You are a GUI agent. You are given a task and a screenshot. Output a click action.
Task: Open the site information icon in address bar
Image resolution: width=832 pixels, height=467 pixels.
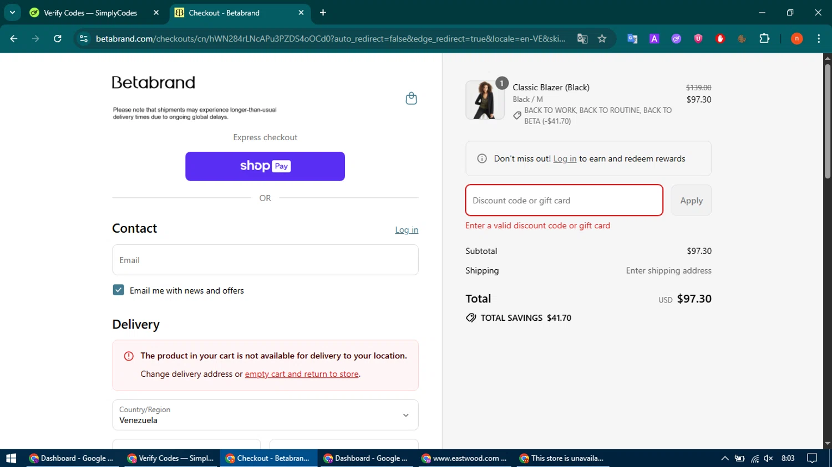(x=84, y=39)
